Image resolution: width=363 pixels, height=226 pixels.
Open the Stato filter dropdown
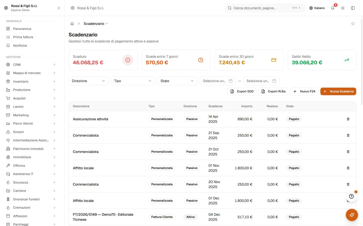click(x=177, y=81)
